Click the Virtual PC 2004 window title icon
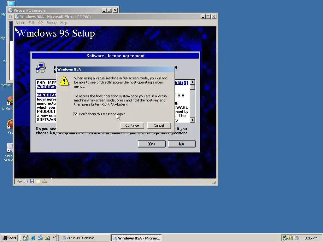 coord(17,17)
